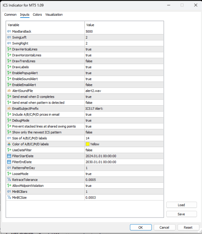Click the Variable column header

(x=45, y=25)
